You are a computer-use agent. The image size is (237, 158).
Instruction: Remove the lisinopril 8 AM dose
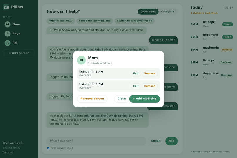click(150, 74)
